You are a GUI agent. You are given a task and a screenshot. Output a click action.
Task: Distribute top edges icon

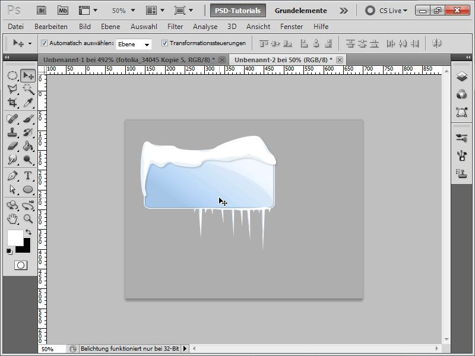350,44
